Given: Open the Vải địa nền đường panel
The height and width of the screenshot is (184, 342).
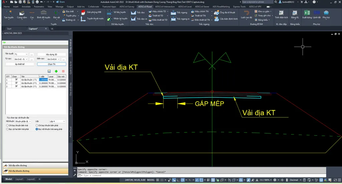Looking at the screenshot, I should (x=35, y=165).
